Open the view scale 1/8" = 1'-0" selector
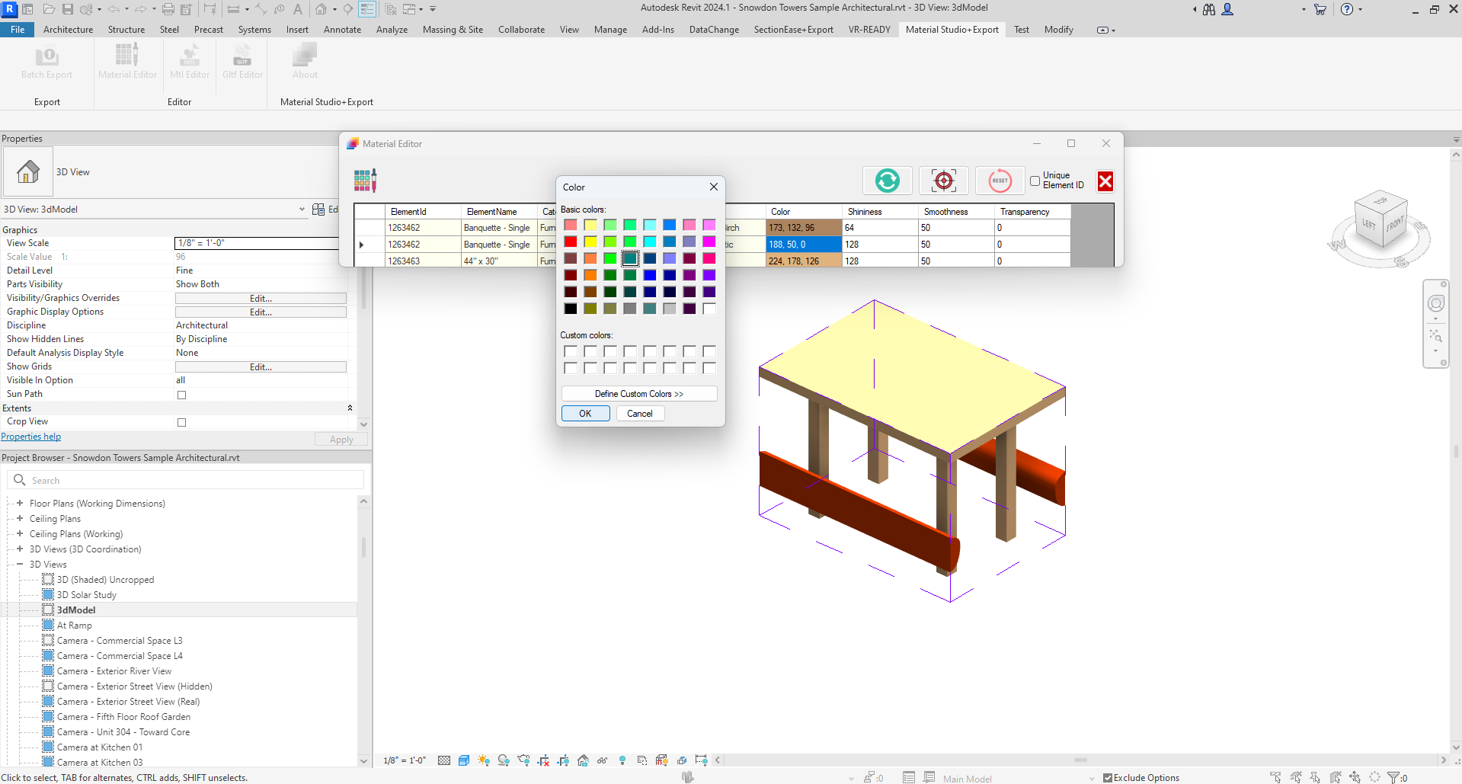Viewport: 1462px width, 784px height. 404,760
